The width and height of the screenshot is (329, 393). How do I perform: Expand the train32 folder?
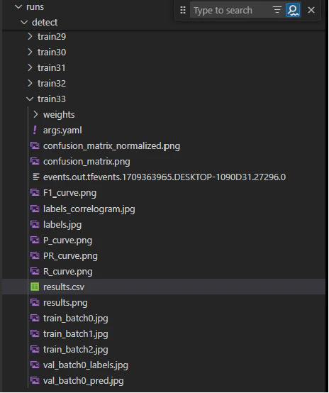30,83
